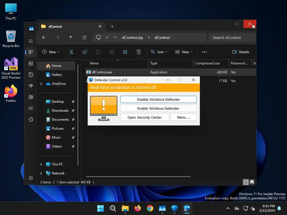This screenshot has width=287, height=215.
Task: Add a new Explorer tab
Action: [112, 27]
